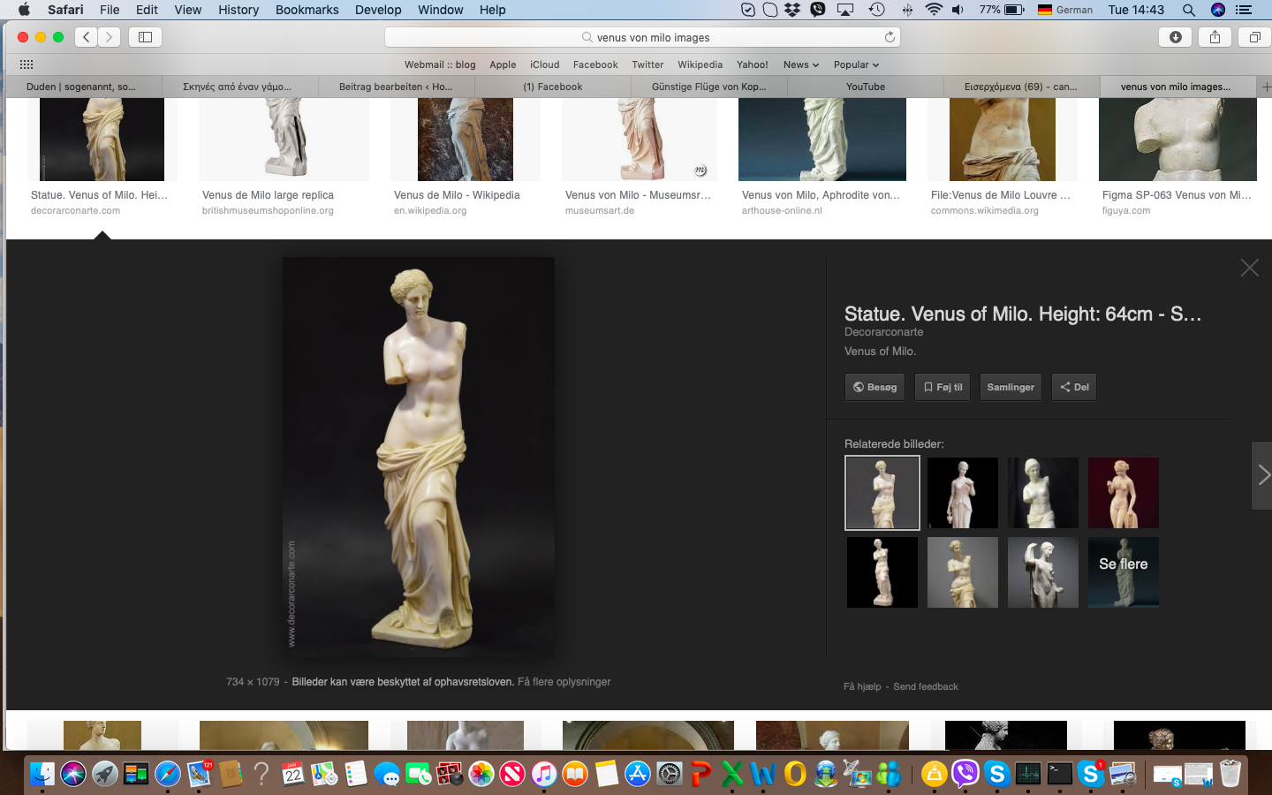
Task: Click the Se flere related images tile
Action: (1123, 572)
